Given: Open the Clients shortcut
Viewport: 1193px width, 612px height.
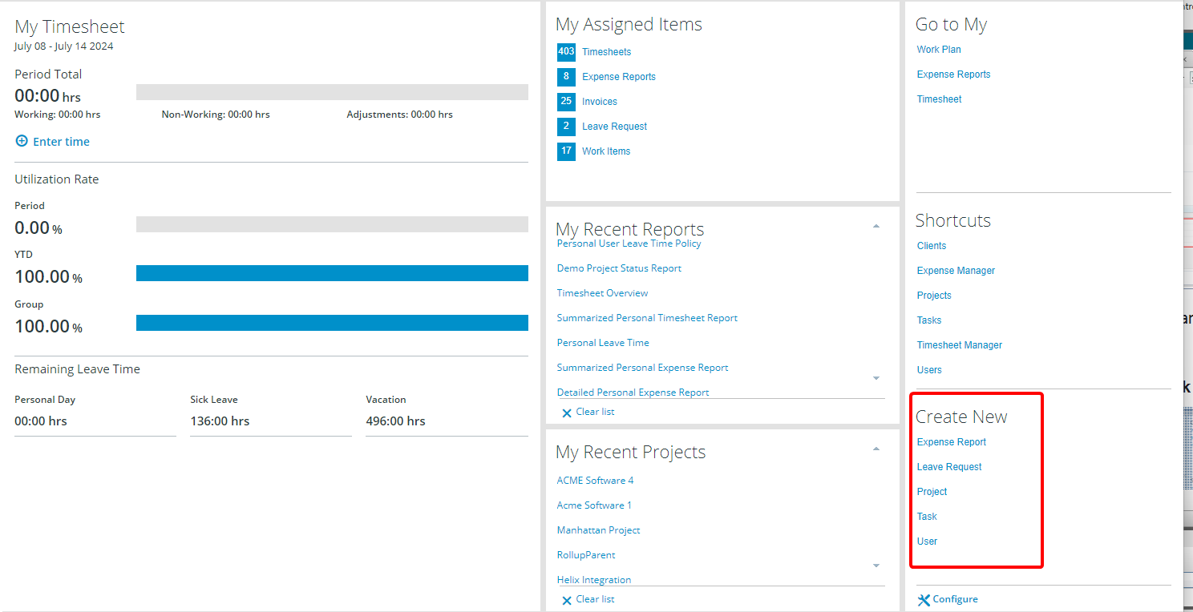Looking at the screenshot, I should pyautogui.click(x=931, y=245).
